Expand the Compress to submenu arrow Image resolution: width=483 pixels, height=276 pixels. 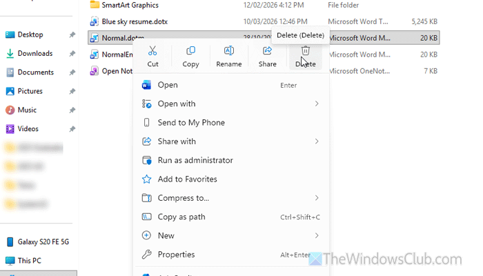(x=317, y=198)
